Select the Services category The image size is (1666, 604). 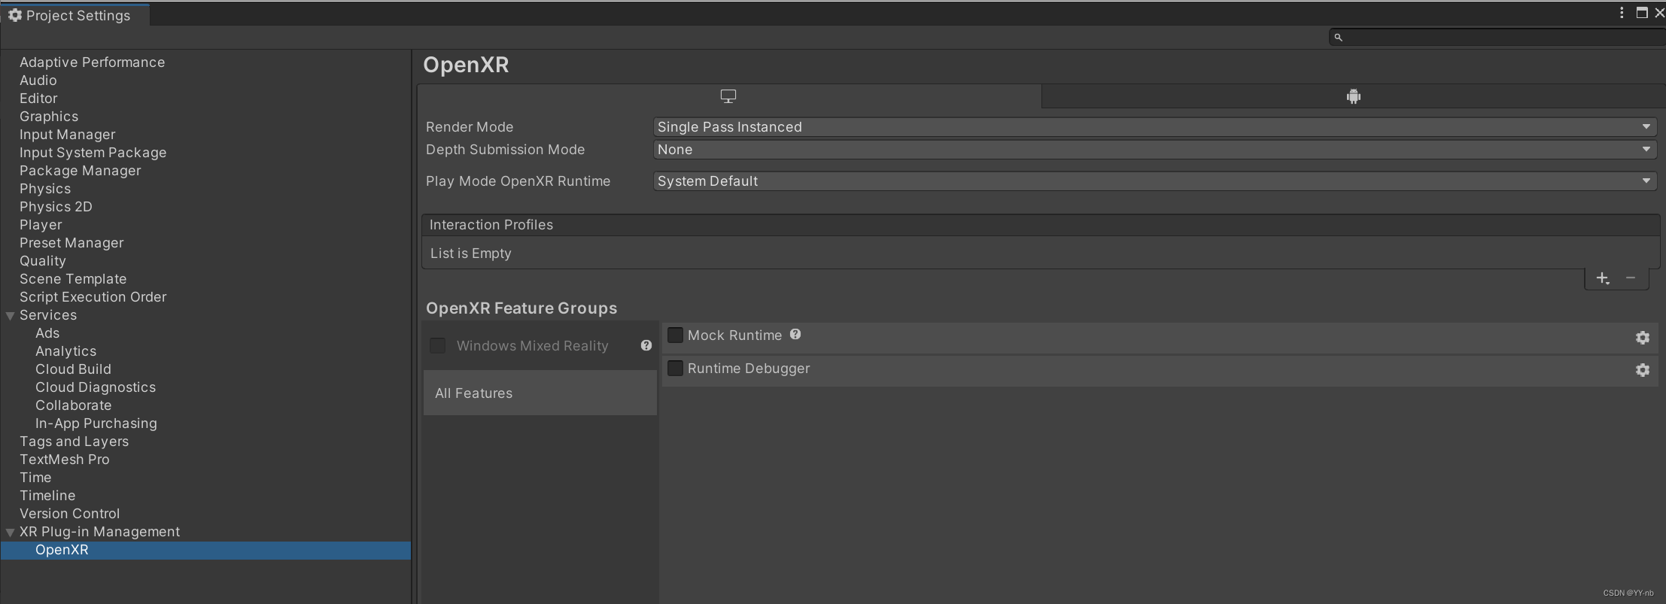(x=48, y=315)
